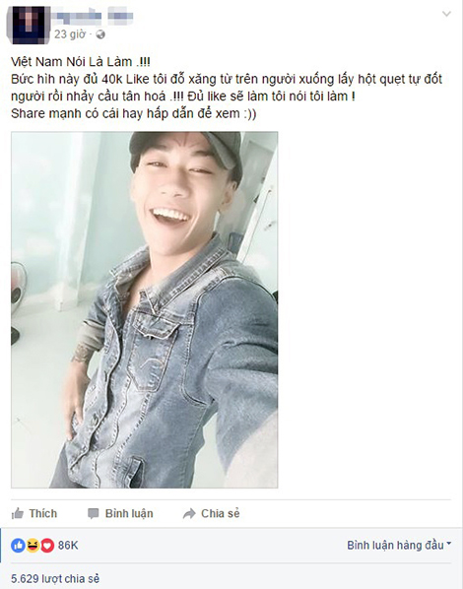Click the globe public privacy icon
Image resolution: width=463 pixels, height=589 pixels.
[100, 34]
